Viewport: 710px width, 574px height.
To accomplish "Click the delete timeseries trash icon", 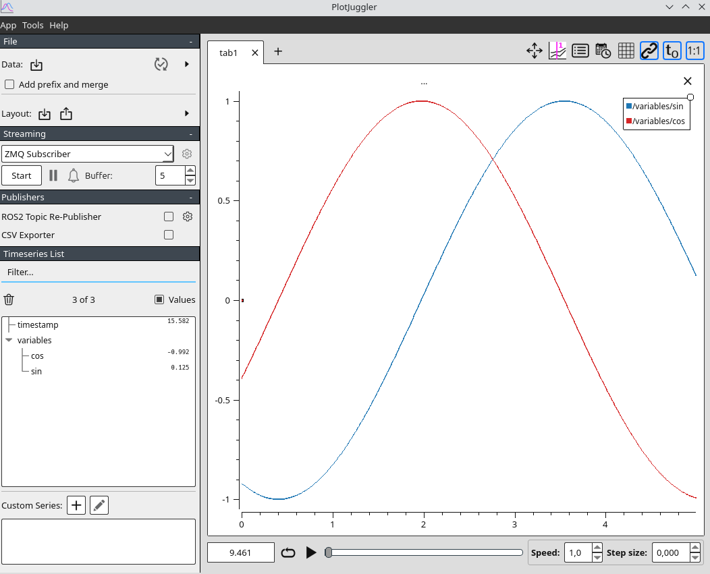I will coord(9,299).
